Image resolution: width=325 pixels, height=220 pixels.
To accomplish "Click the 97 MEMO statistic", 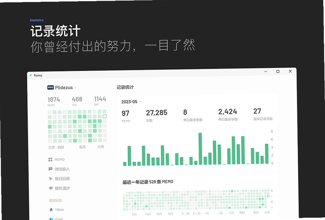I will (126, 116).
